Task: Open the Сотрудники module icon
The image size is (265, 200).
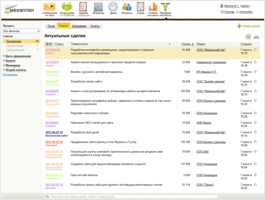Action: 67,7
